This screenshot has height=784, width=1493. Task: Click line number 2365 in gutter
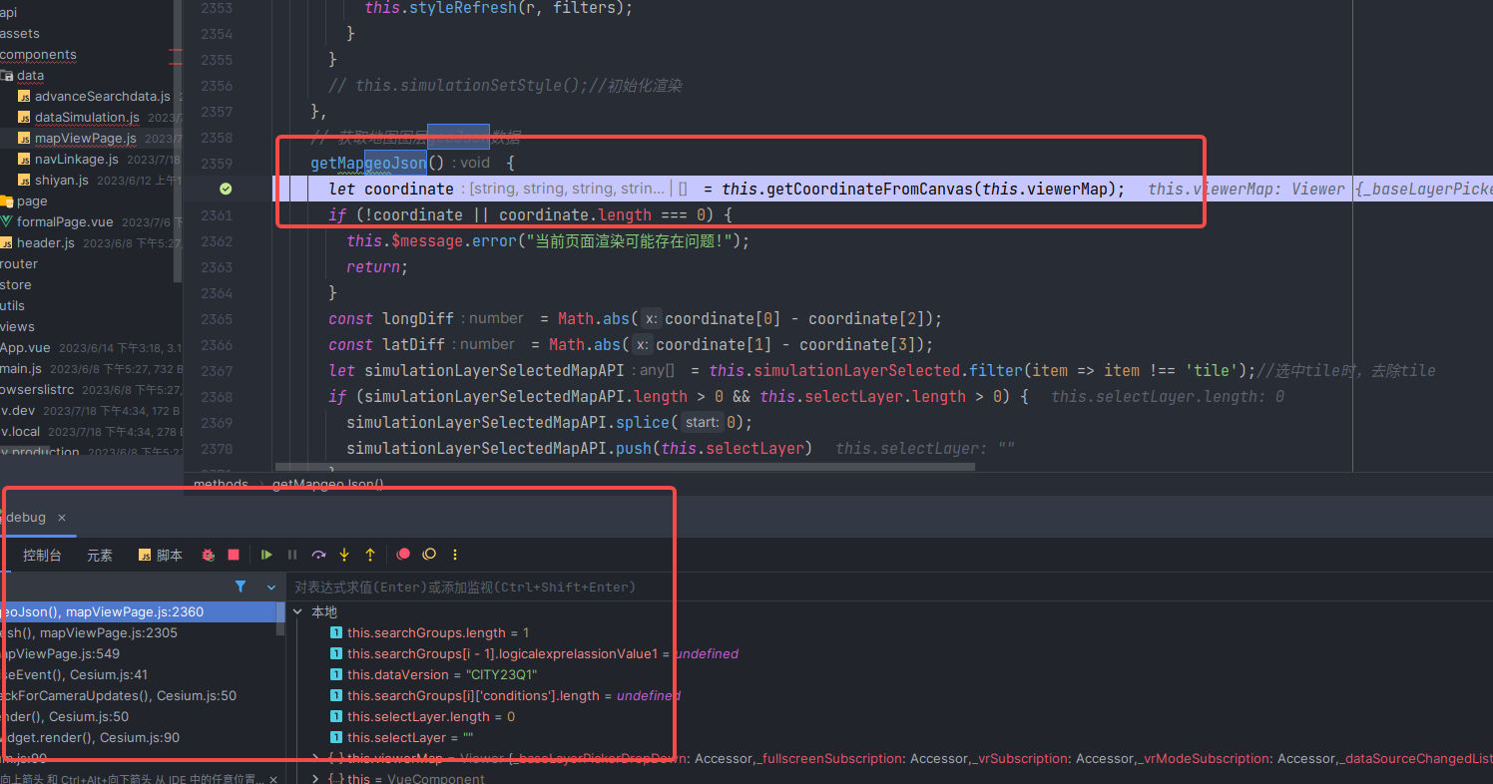point(217,319)
